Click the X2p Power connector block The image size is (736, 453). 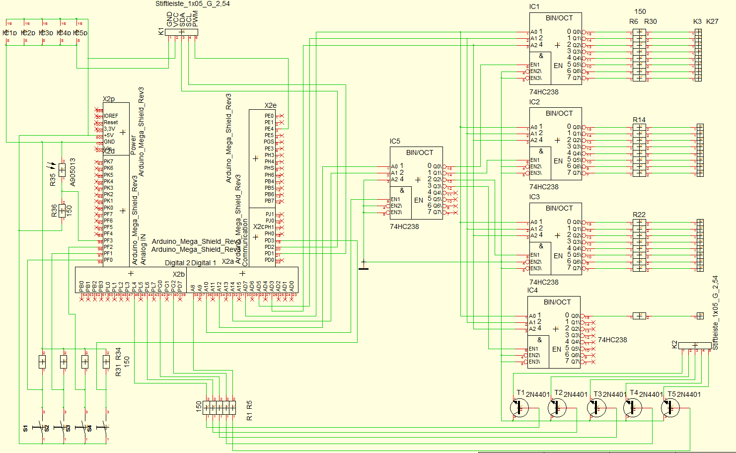(116, 129)
